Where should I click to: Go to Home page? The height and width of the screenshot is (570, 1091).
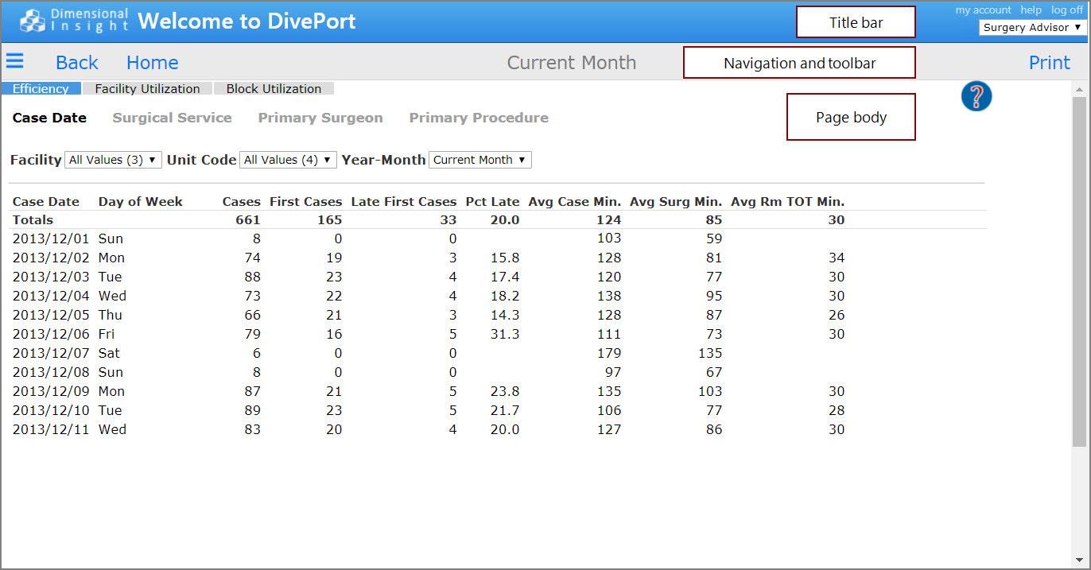[152, 62]
